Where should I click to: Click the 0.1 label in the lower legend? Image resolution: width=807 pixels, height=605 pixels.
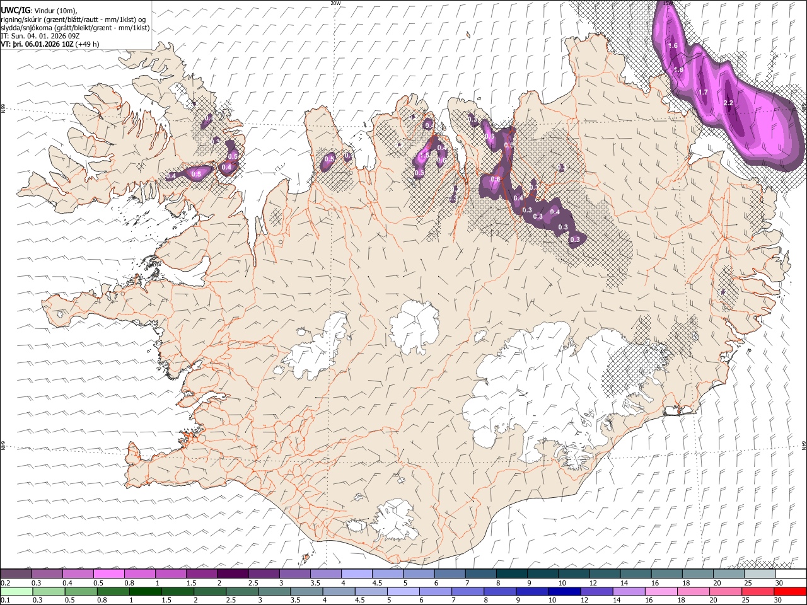5,601
